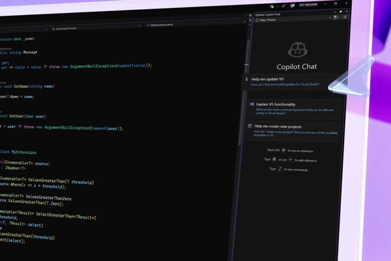Viewport: 391px width, 261px height.
Task: Click the large Copilot logo
Action: coord(298,50)
